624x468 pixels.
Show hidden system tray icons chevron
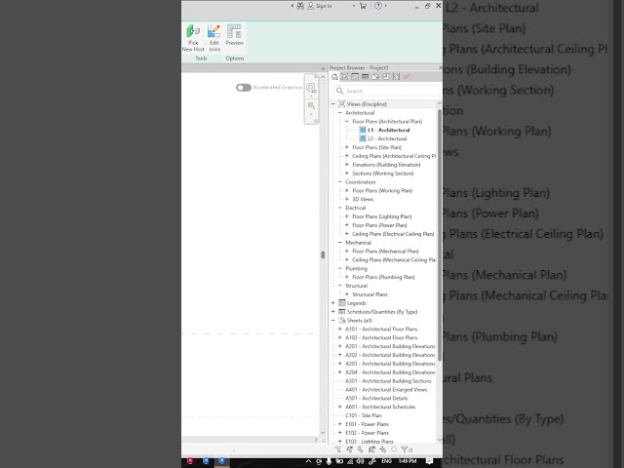(x=308, y=461)
